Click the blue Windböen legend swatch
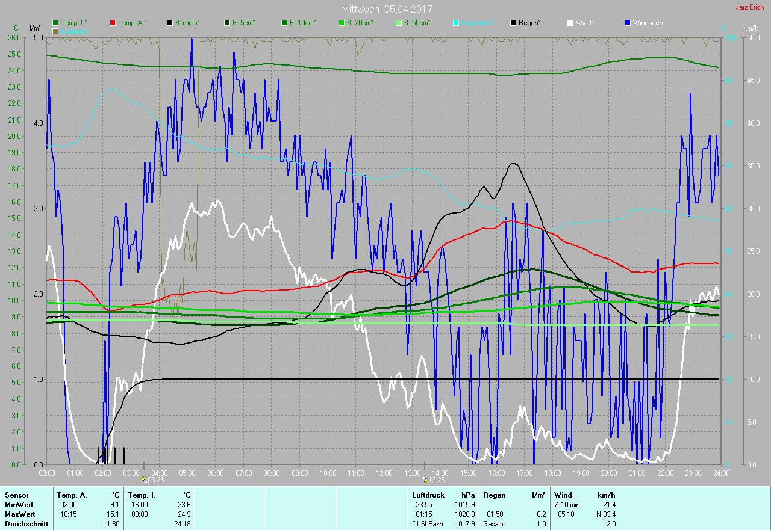 pos(628,23)
